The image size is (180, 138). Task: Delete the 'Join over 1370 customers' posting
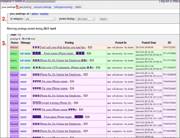[x=27, y=67]
